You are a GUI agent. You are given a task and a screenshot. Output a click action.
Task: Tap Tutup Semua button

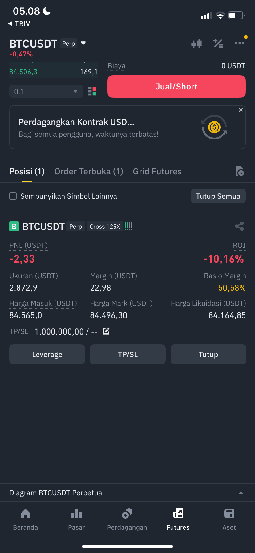218,196
